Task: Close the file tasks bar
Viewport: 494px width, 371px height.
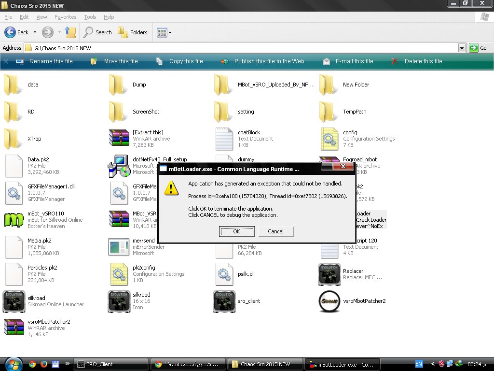Action: 6,61
